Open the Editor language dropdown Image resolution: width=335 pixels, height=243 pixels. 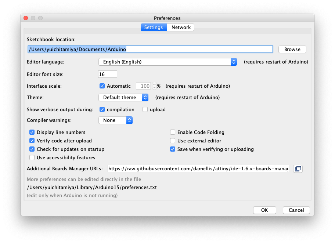[168, 62]
